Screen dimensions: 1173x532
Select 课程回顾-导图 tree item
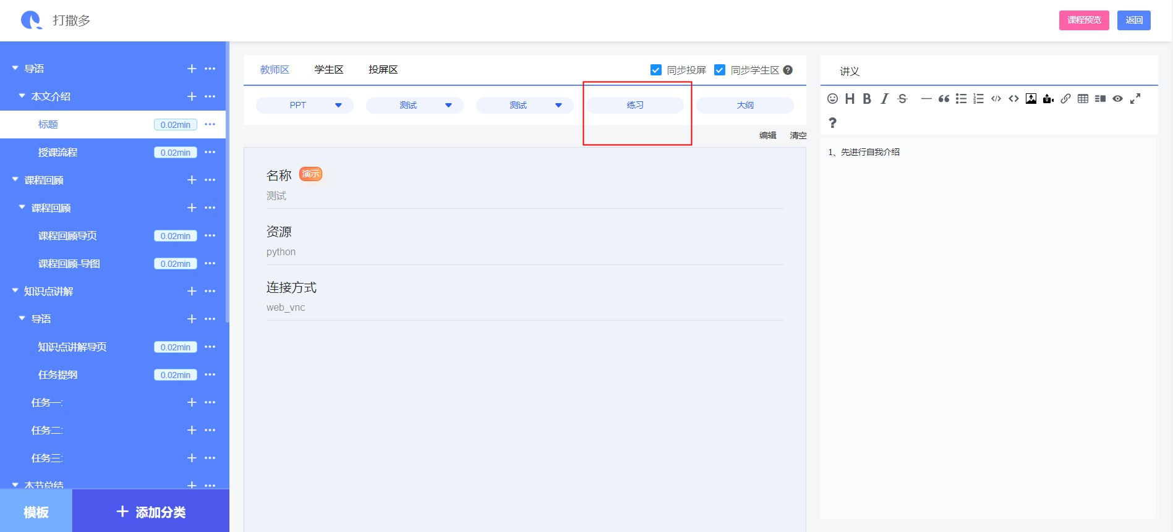[x=69, y=263]
